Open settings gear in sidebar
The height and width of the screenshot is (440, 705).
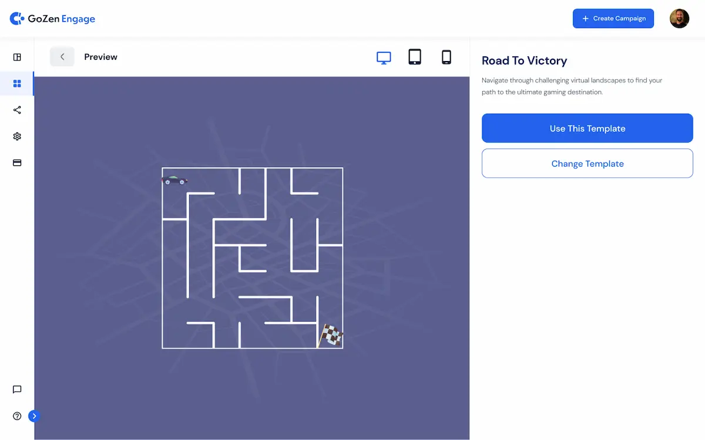coord(17,136)
